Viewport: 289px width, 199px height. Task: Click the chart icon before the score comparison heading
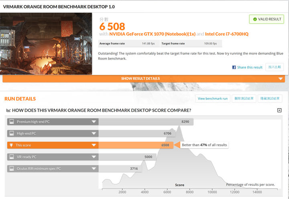(8, 110)
